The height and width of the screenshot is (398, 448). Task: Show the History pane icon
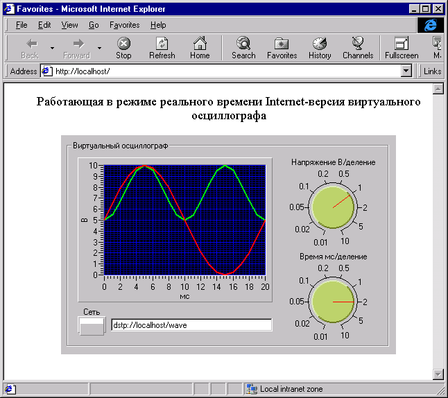(320, 44)
